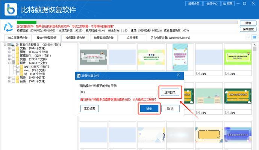Viewport: 259px width, 150px height.
Task: Open the 按文件类型分类 tab
Action: (46, 38)
